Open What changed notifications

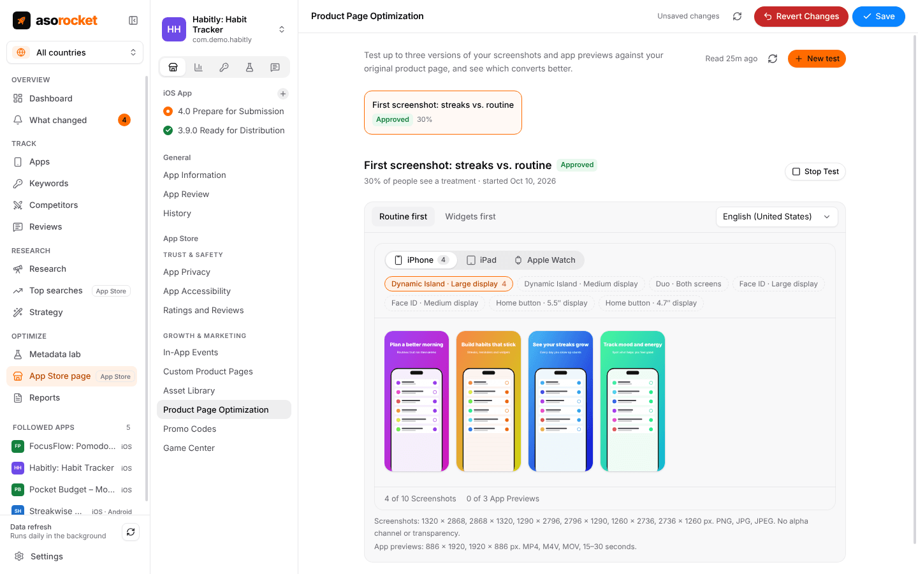(71, 120)
